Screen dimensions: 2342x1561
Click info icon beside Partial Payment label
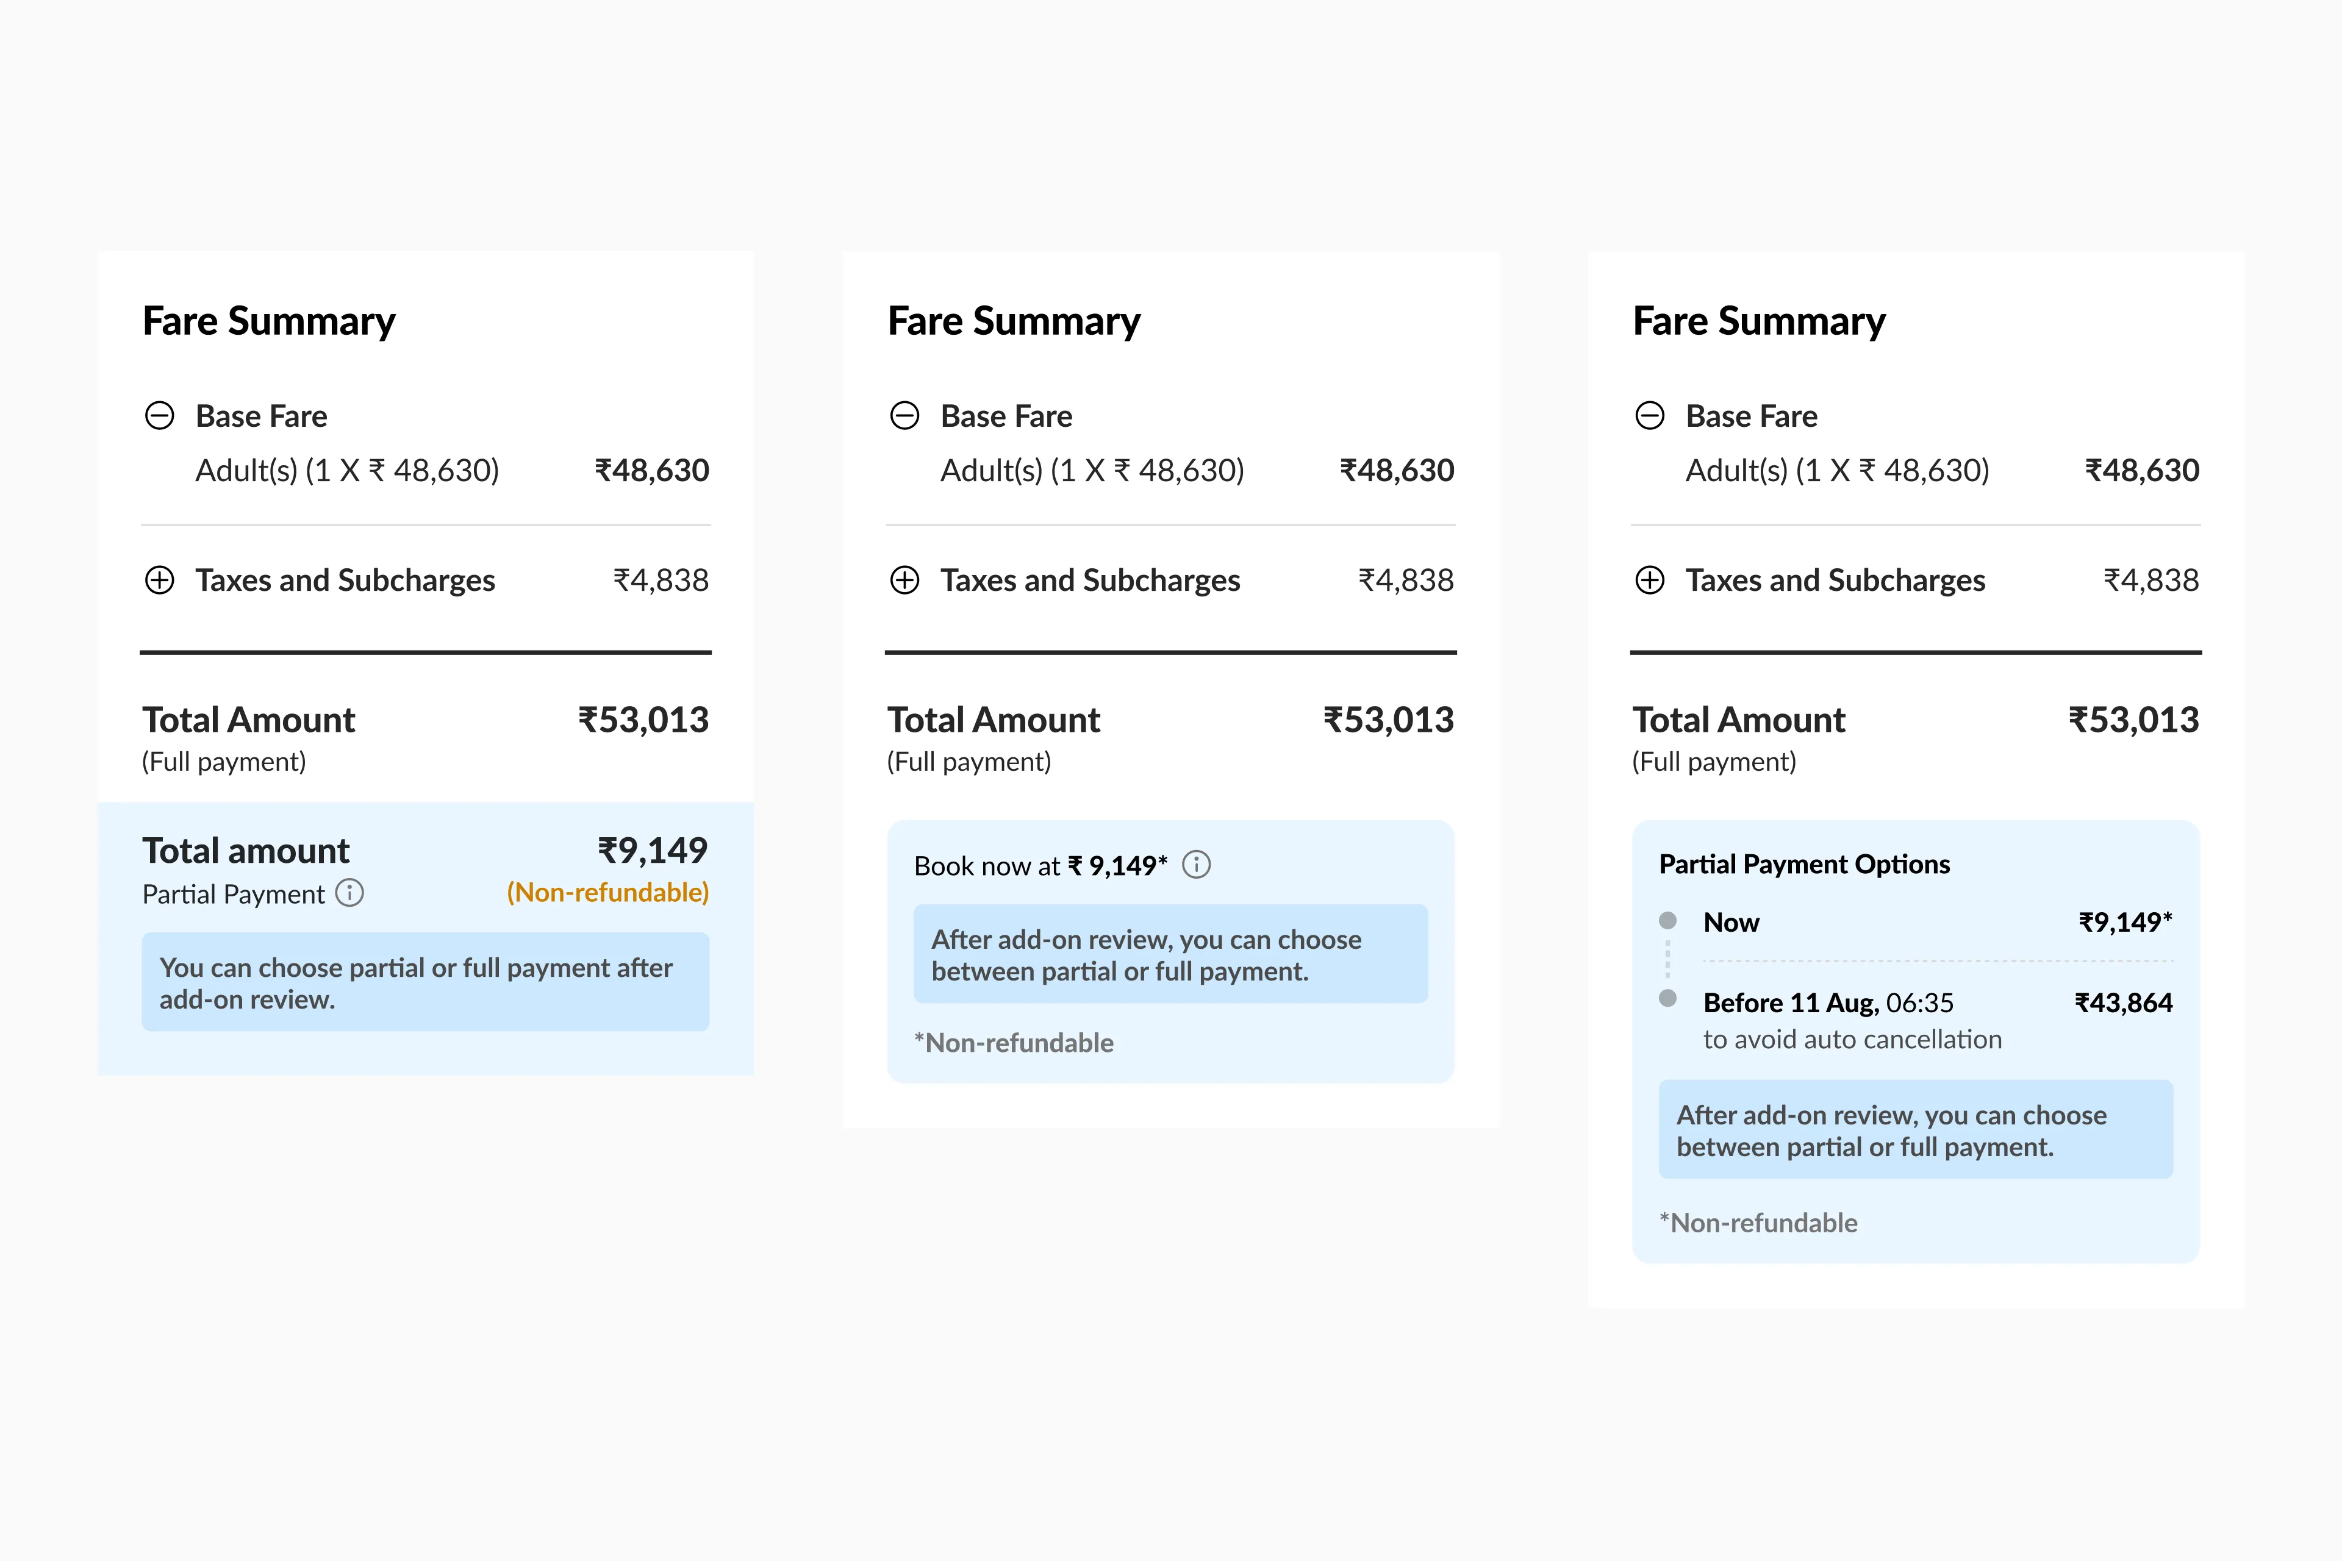(349, 893)
